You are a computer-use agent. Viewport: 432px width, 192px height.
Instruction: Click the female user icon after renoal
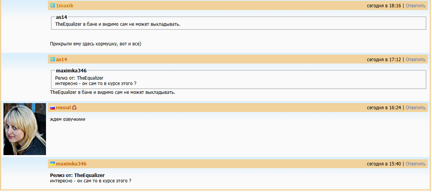click(75, 108)
